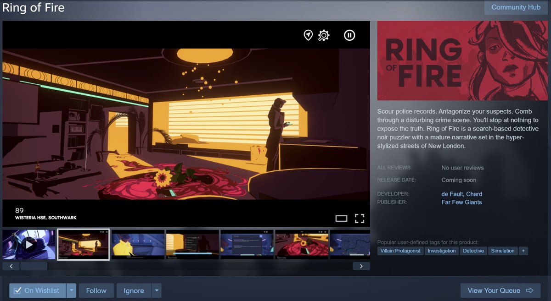Click the 'No user reviews' text

[x=463, y=168]
